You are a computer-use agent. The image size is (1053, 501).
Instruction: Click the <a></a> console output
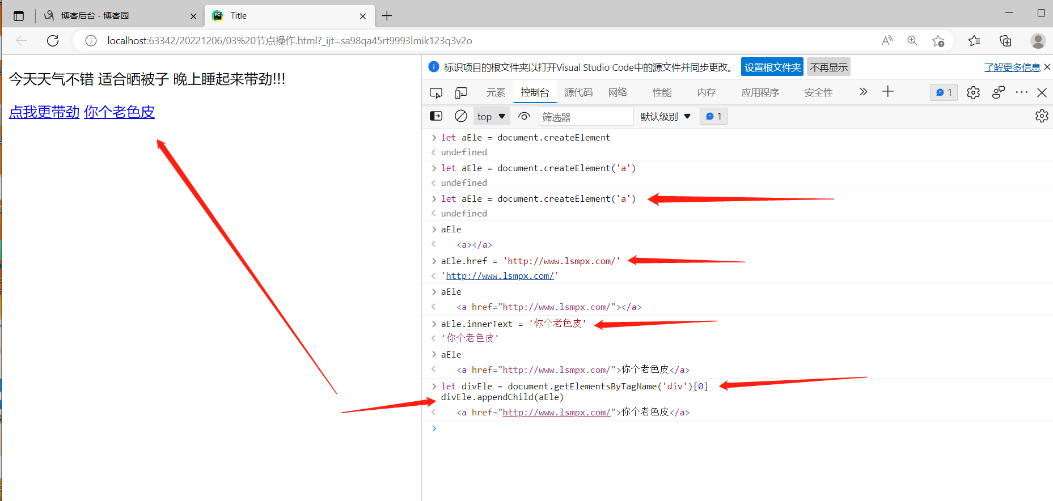475,245
